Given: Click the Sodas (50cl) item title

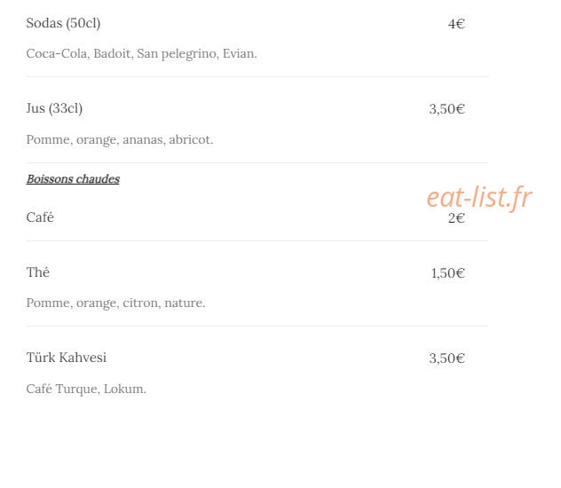Looking at the screenshot, I should [63, 23].
